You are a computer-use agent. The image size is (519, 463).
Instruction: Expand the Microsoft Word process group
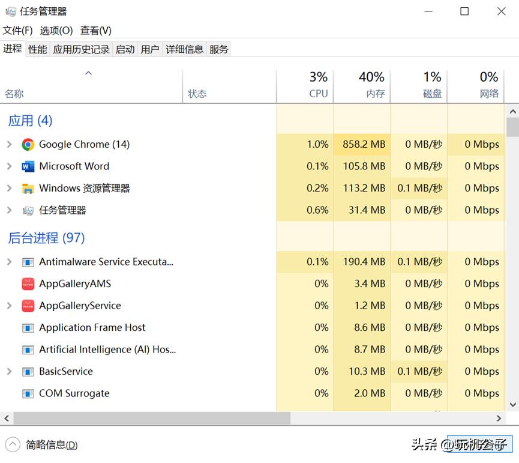coord(9,166)
